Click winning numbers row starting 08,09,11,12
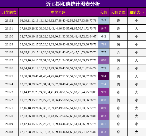The height and width of the screenshot is (136, 146). click(58, 21)
